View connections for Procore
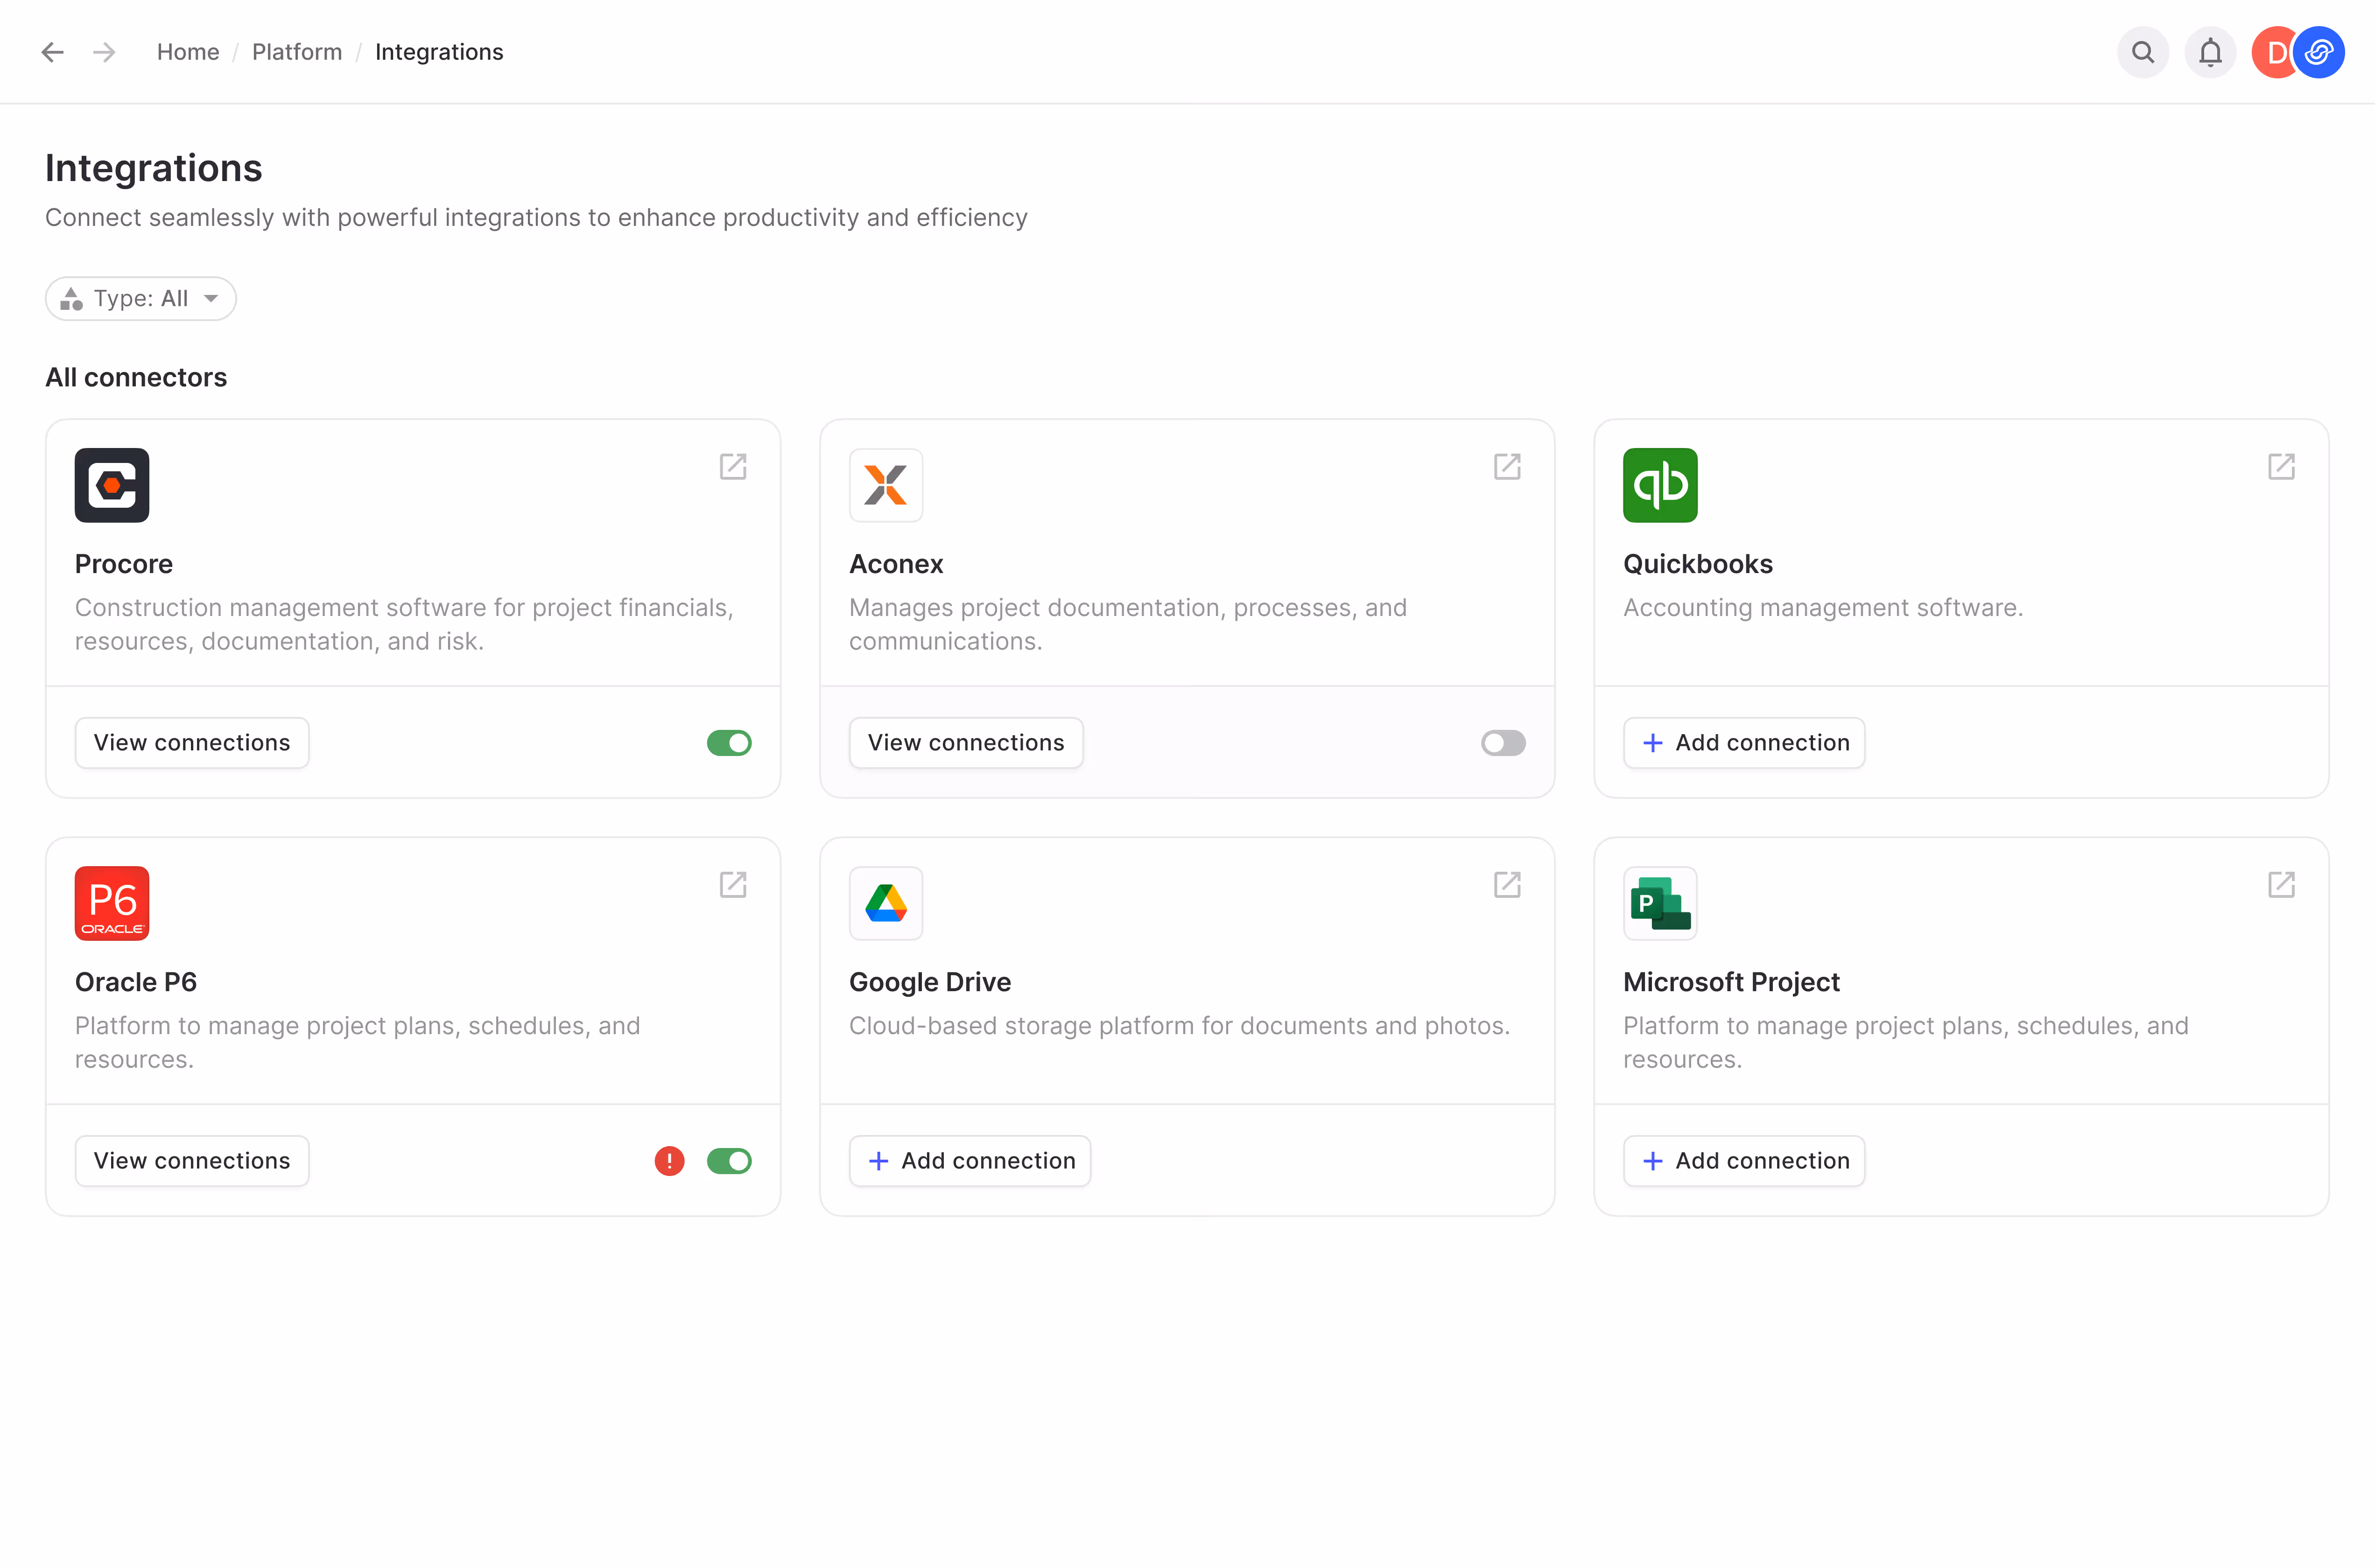 click(x=192, y=743)
